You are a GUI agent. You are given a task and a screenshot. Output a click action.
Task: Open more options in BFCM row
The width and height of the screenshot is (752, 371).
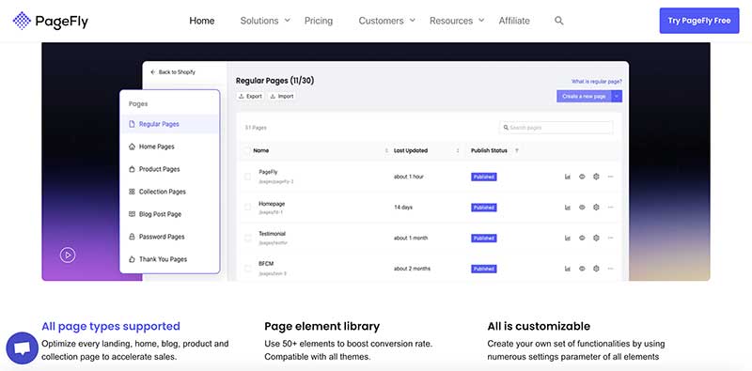coord(610,269)
